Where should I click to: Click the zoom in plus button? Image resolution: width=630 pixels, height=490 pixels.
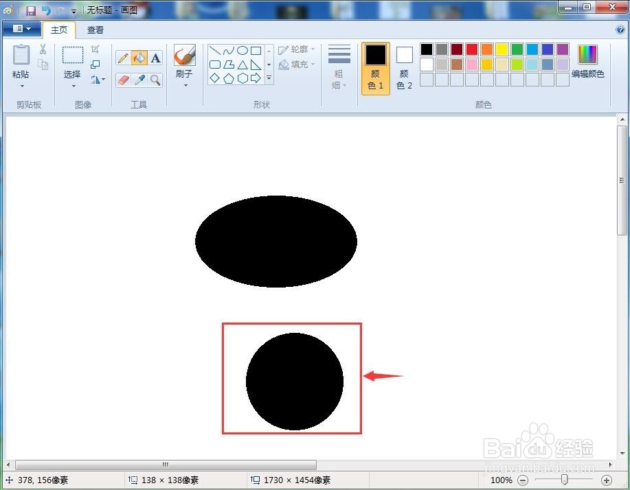tap(606, 480)
